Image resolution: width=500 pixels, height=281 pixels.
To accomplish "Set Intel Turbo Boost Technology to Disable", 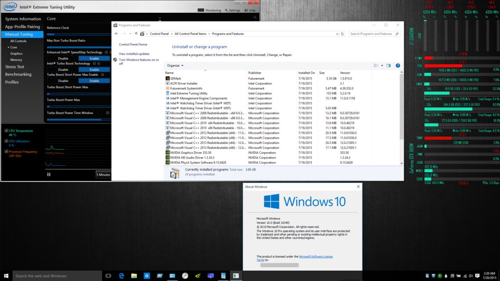I will coord(63,69).
